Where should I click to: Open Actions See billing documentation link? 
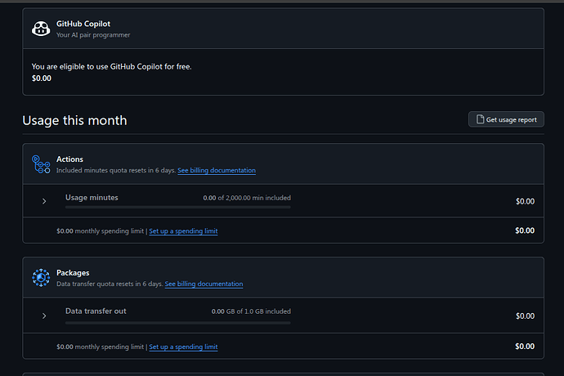(x=217, y=170)
